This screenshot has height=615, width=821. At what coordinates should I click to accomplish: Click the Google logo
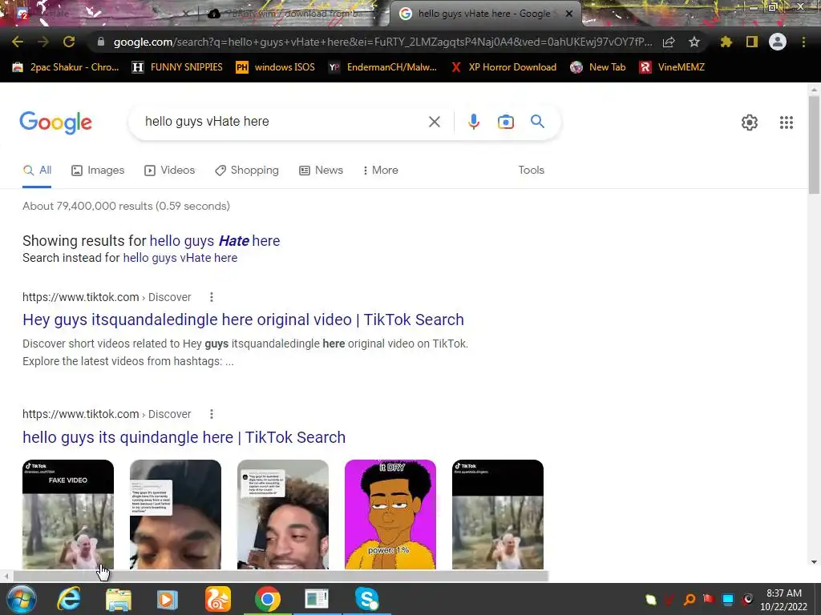pos(55,123)
